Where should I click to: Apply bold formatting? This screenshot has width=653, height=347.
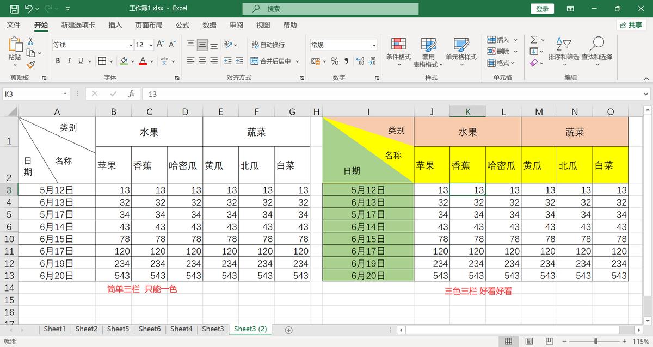click(58, 61)
